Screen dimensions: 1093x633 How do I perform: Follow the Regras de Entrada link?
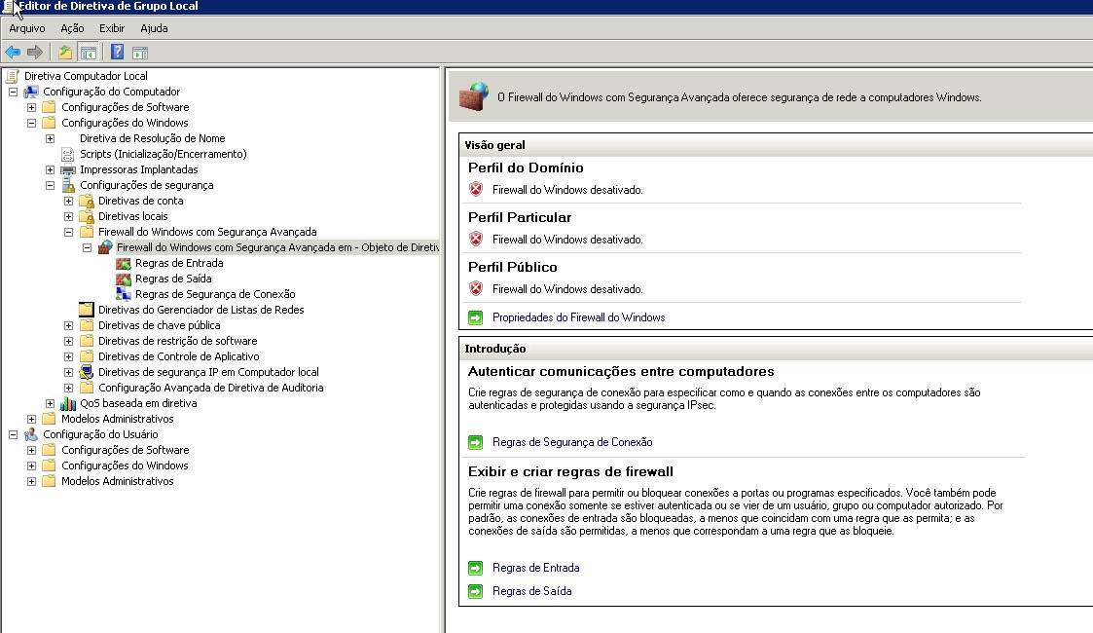coord(535,568)
